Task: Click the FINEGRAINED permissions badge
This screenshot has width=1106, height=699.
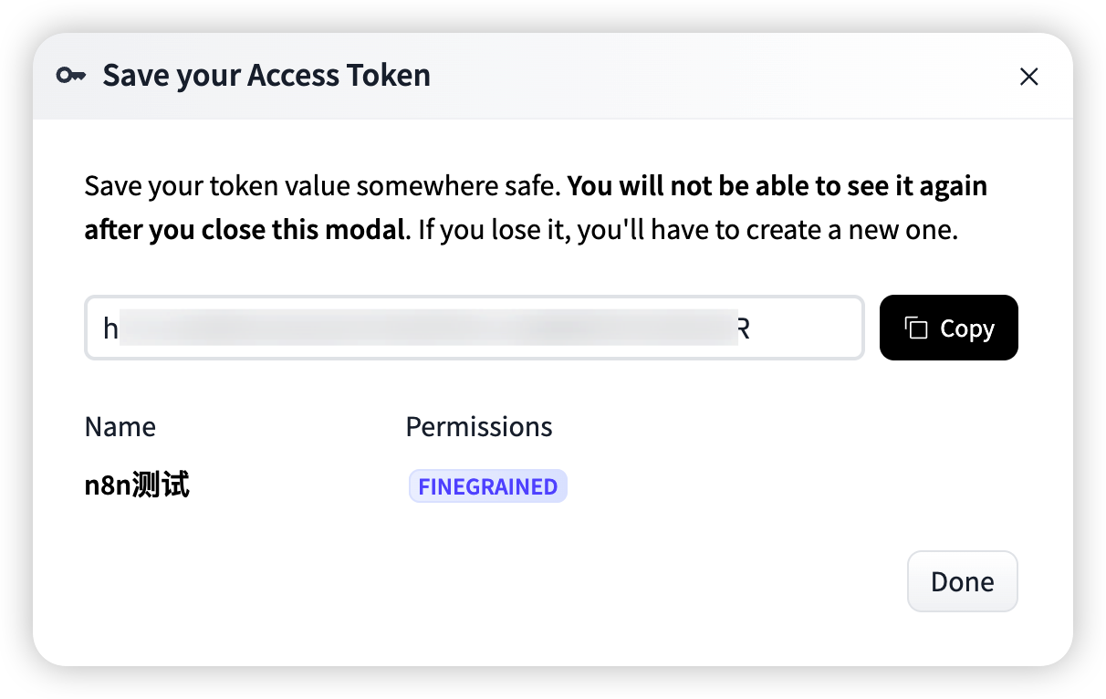Action: [x=487, y=486]
